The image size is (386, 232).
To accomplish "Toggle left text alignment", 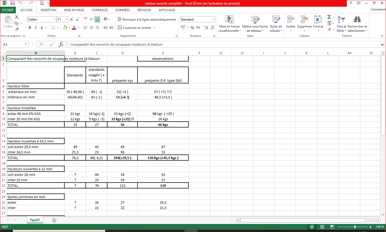I will 86,28.
